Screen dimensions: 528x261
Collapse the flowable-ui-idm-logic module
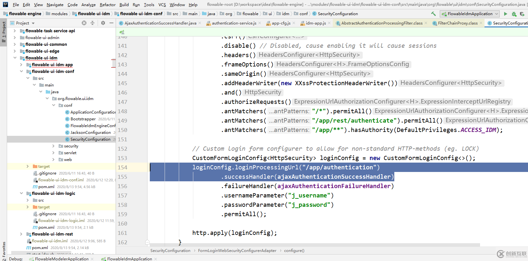coord(21,194)
